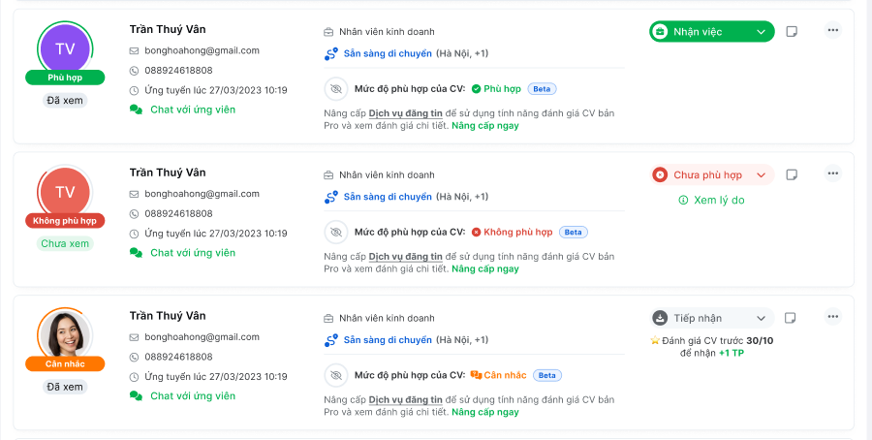This screenshot has width=872, height=440.
Task: Expand the grey Tiếp nhận status dropdown
Action: pyautogui.click(x=712, y=318)
